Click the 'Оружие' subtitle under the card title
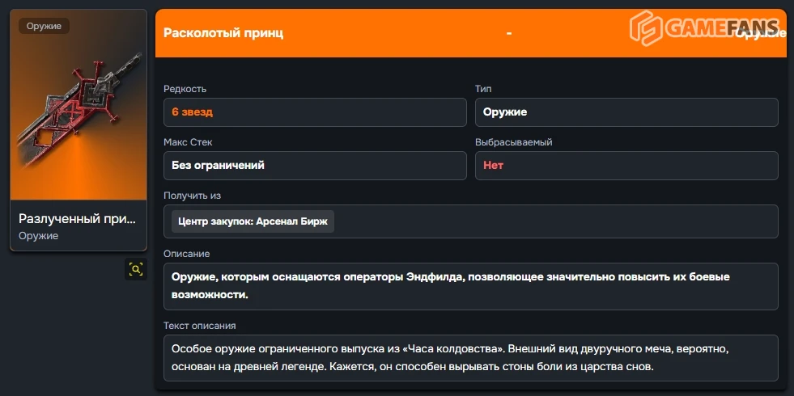794x396 pixels. point(39,235)
